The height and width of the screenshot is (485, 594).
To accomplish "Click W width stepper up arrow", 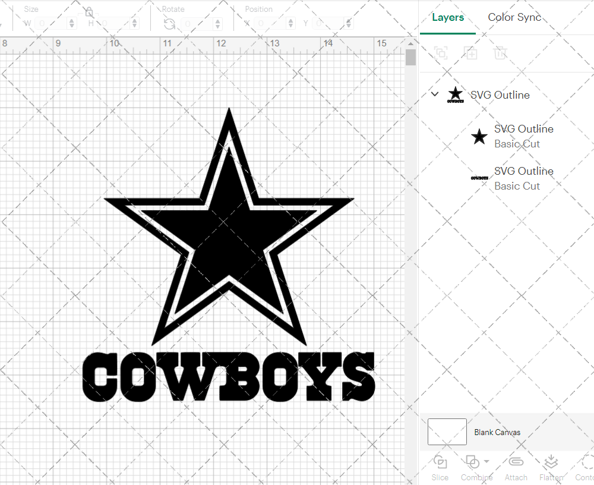I will (72, 20).
